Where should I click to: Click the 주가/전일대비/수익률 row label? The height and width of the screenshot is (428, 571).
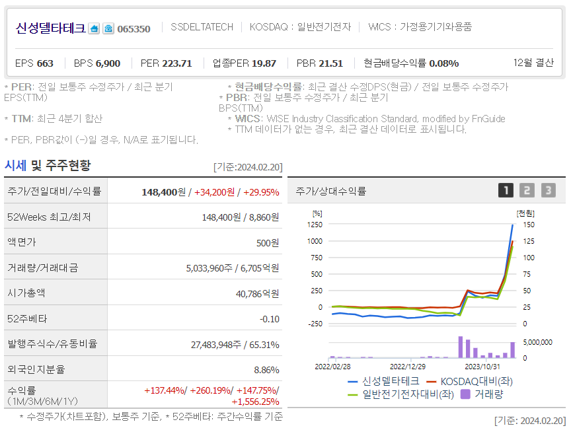point(54,191)
